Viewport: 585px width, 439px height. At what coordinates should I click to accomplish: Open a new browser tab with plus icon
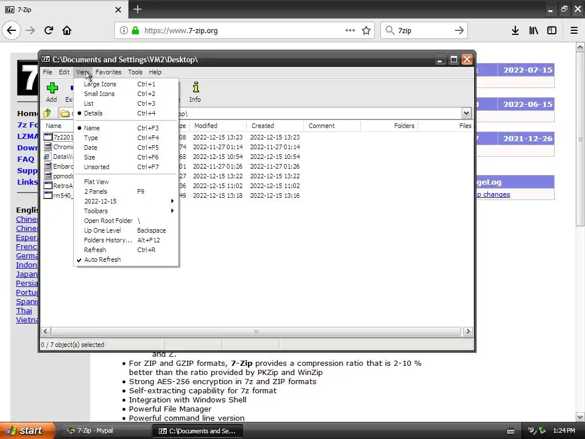tap(137, 9)
